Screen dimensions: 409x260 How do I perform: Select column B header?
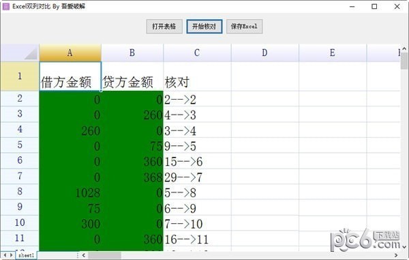(132, 53)
